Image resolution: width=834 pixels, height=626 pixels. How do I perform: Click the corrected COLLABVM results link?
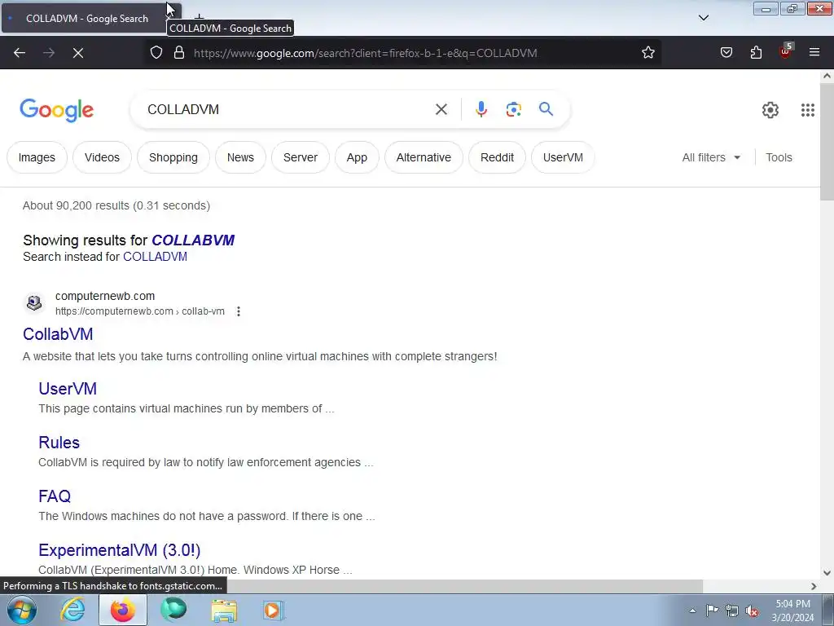pyautogui.click(x=193, y=240)
